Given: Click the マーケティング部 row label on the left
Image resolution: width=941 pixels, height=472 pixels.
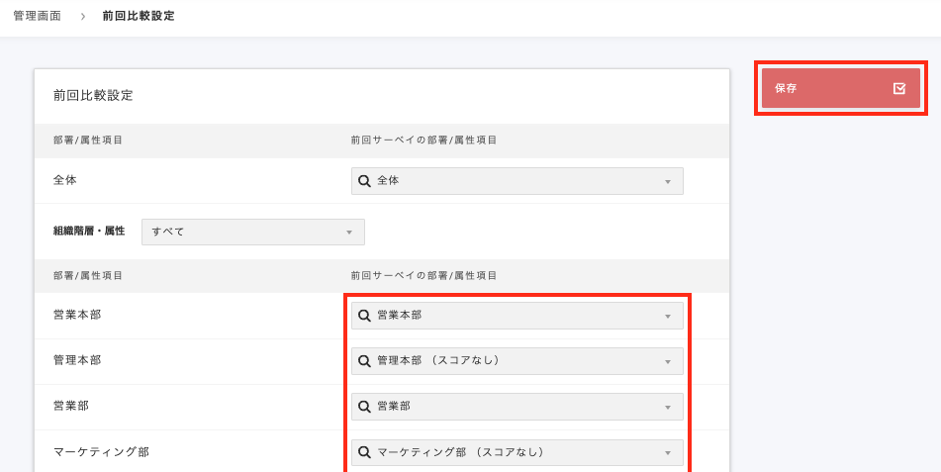Looking at the screenshot, I should click(x=101, y=452).
